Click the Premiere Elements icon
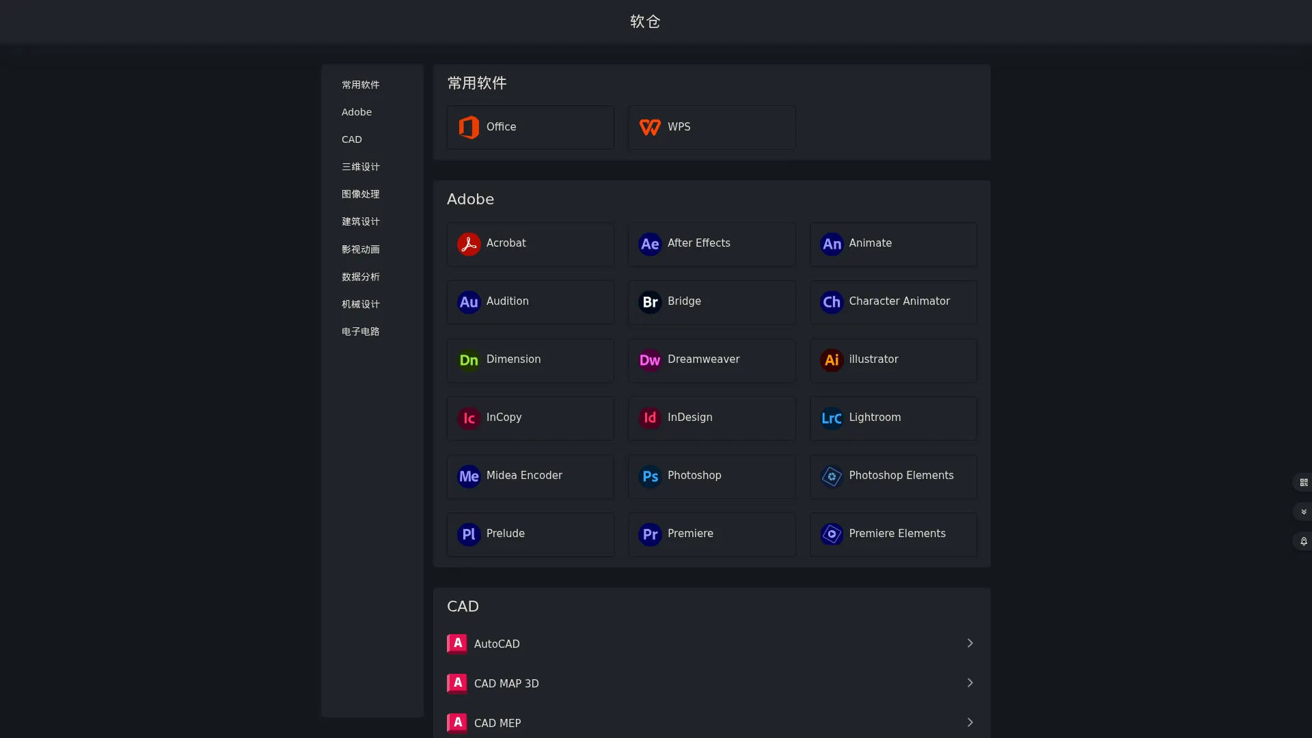 point(832,534)
